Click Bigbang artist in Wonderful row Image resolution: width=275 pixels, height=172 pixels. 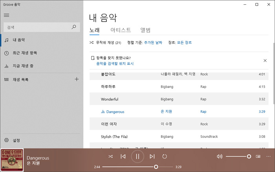pyautogui.click(x=167, y=99)
